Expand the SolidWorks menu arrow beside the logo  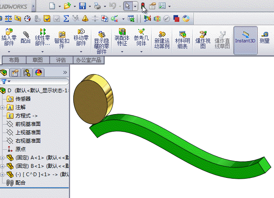pos(33,6)
